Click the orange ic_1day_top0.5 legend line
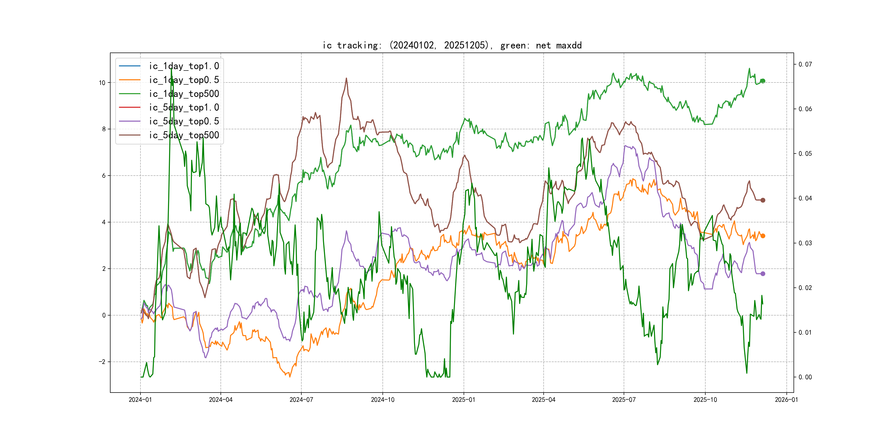This screenshot has width=882, height=441. pos(129,80)
